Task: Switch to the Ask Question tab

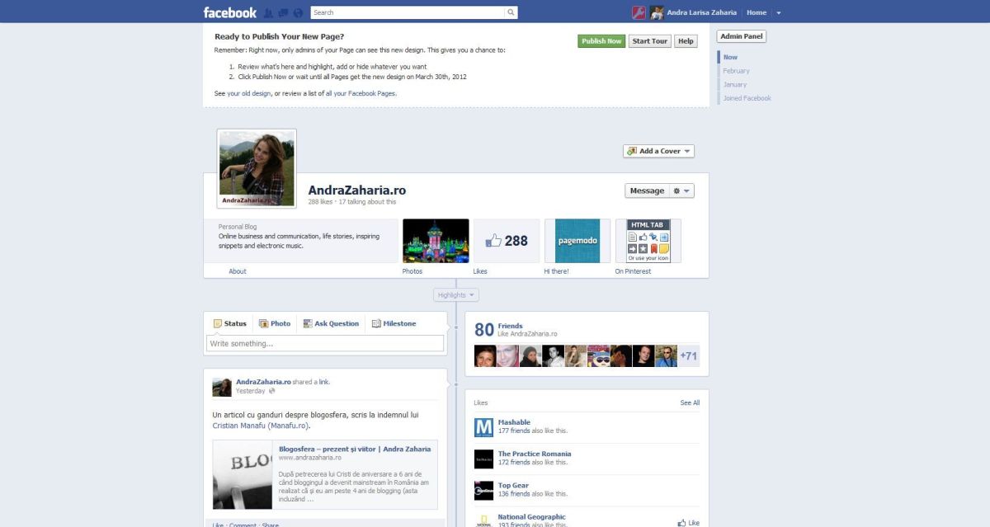Action: click(x=331, y=323)
